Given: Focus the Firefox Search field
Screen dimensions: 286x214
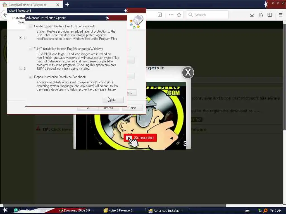Looking at the screenshot, I should 207,15.
